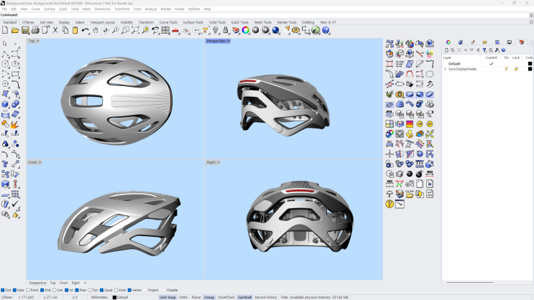Screen dimensions: 534x300
Task: Switch to the Mesh Tools toolbar tab
Action: click(263, 22)
